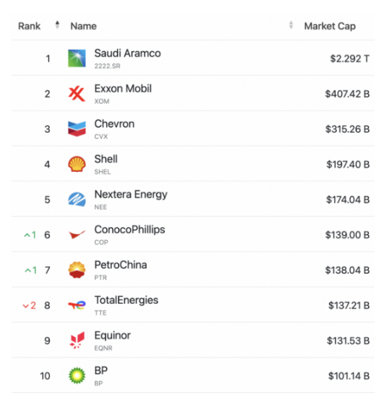Open the Saudi Aramco company link
Viewport: 392px width, 398px height.
point(128,53)
